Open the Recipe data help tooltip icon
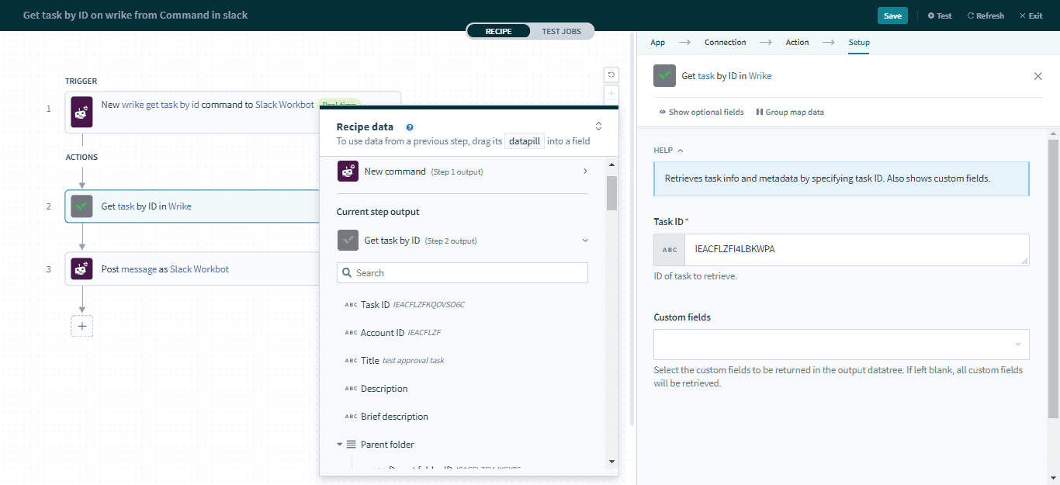The image size is (1060, 485). point(410,126)
